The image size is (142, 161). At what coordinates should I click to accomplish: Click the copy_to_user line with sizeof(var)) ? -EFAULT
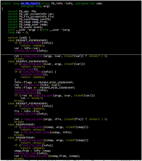[x=61, y=56]
